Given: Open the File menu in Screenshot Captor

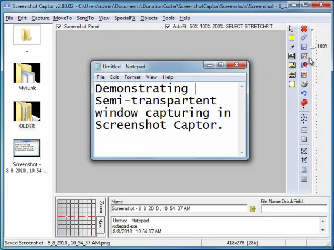Looking at the screenshot, I should (x=9, y=18).
